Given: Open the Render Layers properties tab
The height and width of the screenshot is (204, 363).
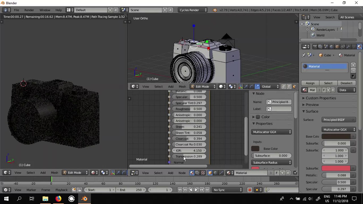Looking at the screenshot, I should coord(320,47).
